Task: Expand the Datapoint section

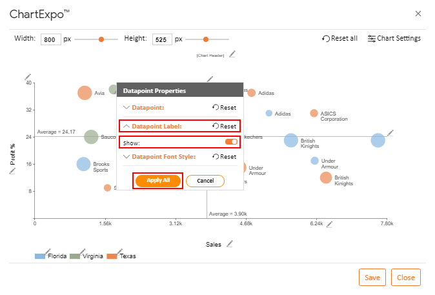Action: click(x=126, y=107)
